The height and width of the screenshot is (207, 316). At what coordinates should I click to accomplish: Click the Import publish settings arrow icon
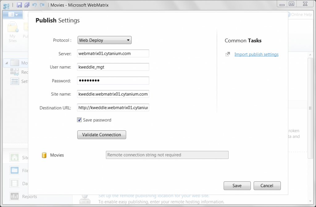point(227,54)
